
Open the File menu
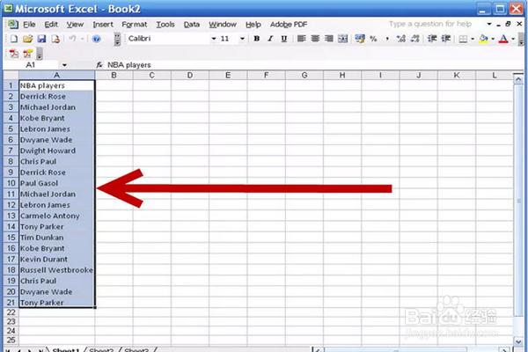pyautogui.click(x=29, y=25)
